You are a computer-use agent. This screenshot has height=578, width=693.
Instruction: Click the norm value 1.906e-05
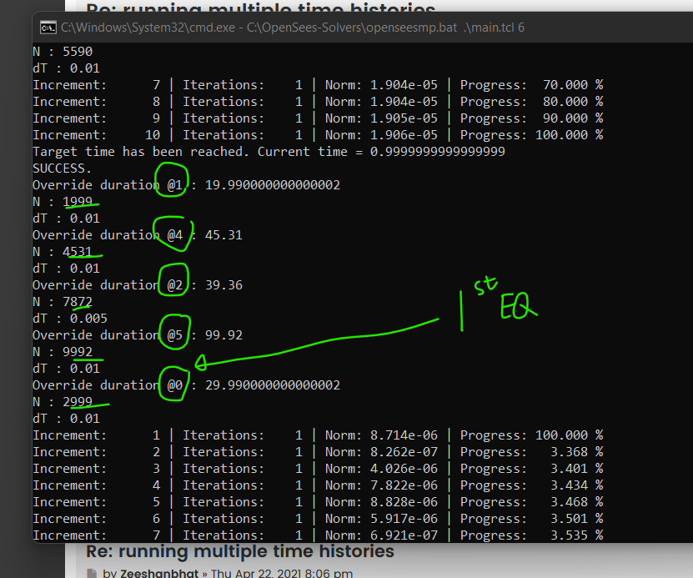point(404,135)
